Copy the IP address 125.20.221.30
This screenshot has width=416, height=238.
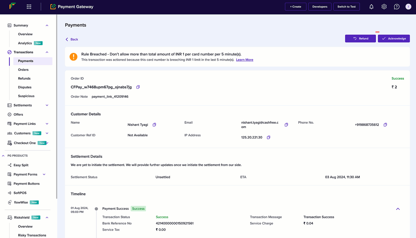coord(268,137)
